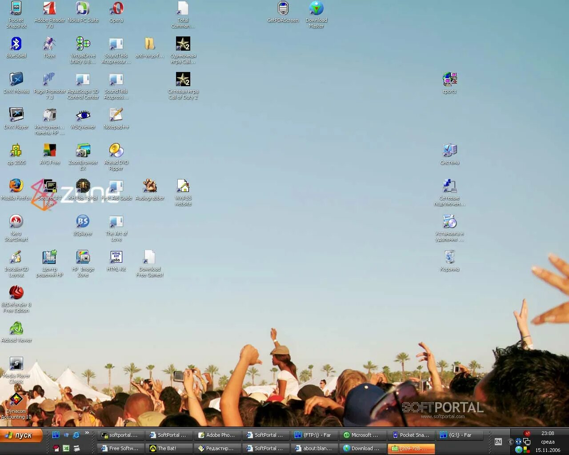Image resolution: width=569 pixels, height=455 pixels.
Task: Open the GetPDAScreen shortcut
Action: (283, 12)
